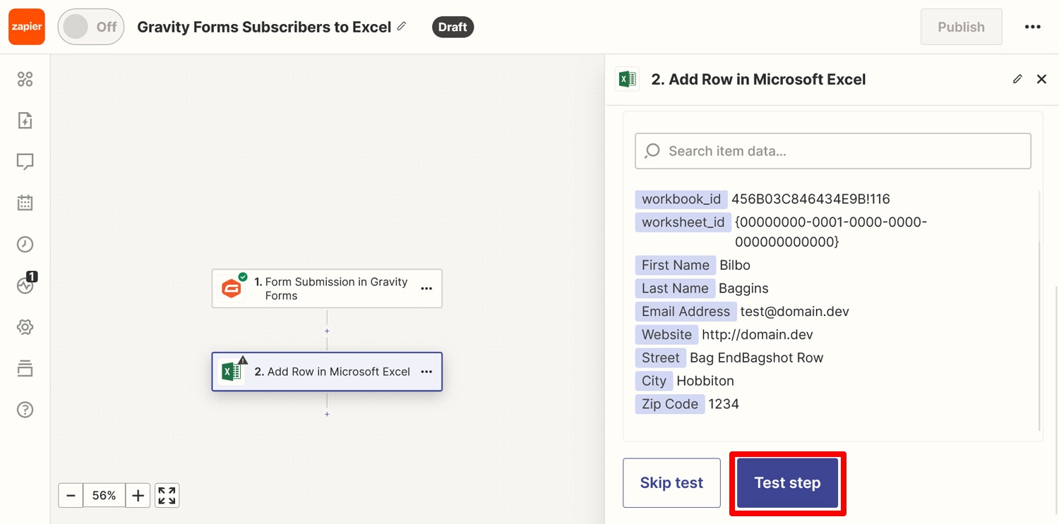Zoom in the canvas with plus button
This screenshot has height=524, width=1059.
coord(138,496)
